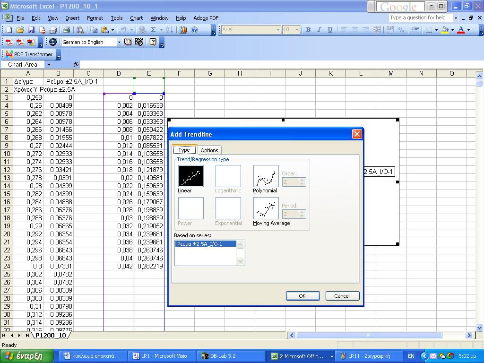Click the PDF Transformer button

coord(30,54)
